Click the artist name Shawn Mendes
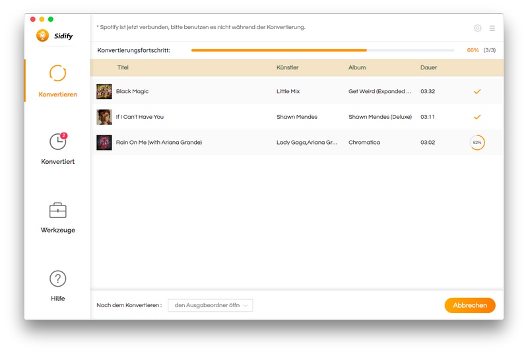528x354 pixels. click(x=296, y=117)
